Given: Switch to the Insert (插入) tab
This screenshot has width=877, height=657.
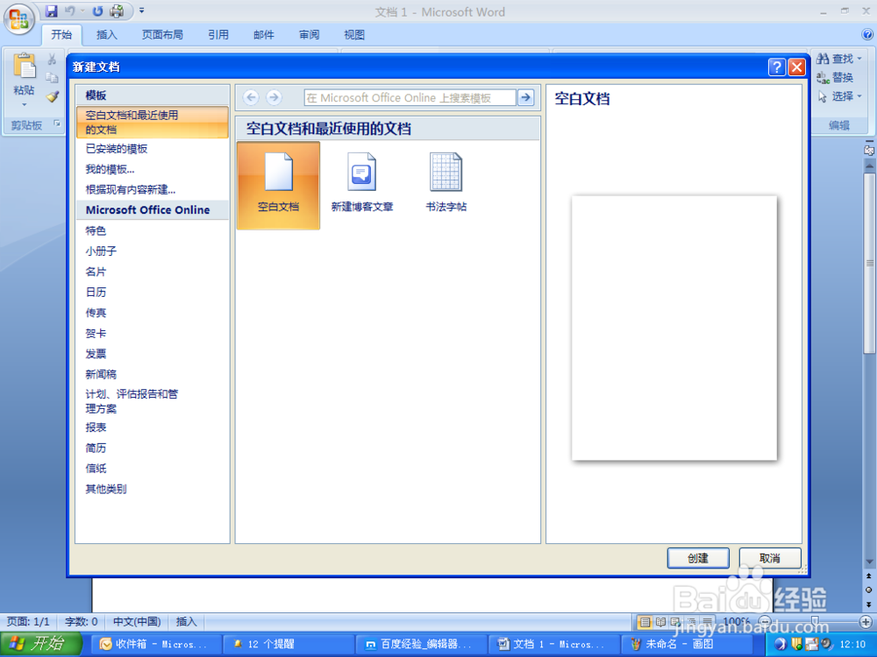Looking at the screenshot, I should pyautogui.click(x=106, y=35).
